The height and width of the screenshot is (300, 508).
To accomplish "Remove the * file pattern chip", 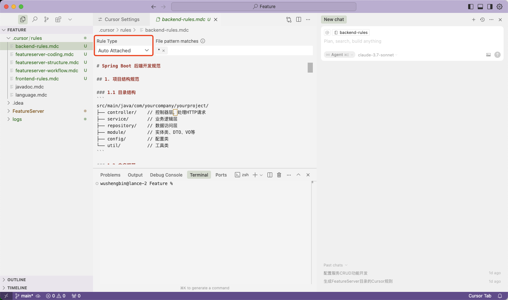I will (x=163, y=50).
